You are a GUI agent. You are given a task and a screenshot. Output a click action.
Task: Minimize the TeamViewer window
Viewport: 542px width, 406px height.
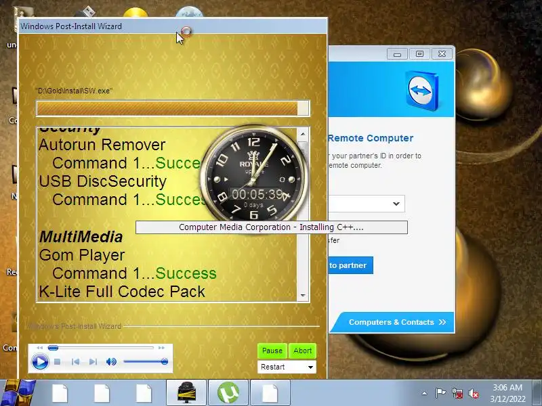pyautogui.click(x=397, y=54)
